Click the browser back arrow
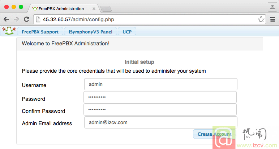Viewport: 279px width, 149px height. coord(7,19)
